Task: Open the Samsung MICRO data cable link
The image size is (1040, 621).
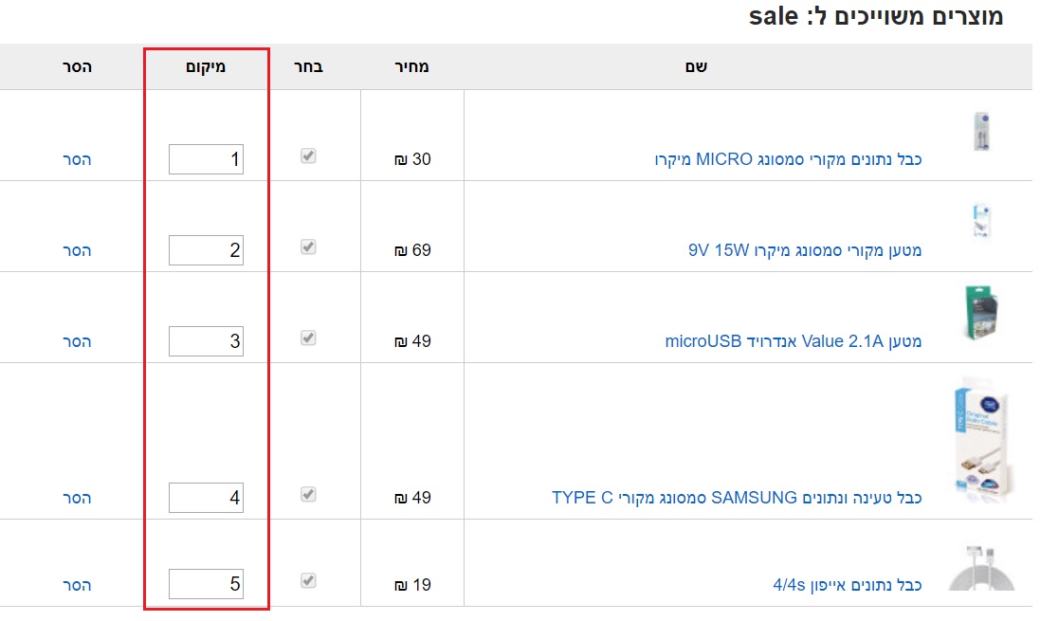Action: pyautogui.click(x=788, y=159)
